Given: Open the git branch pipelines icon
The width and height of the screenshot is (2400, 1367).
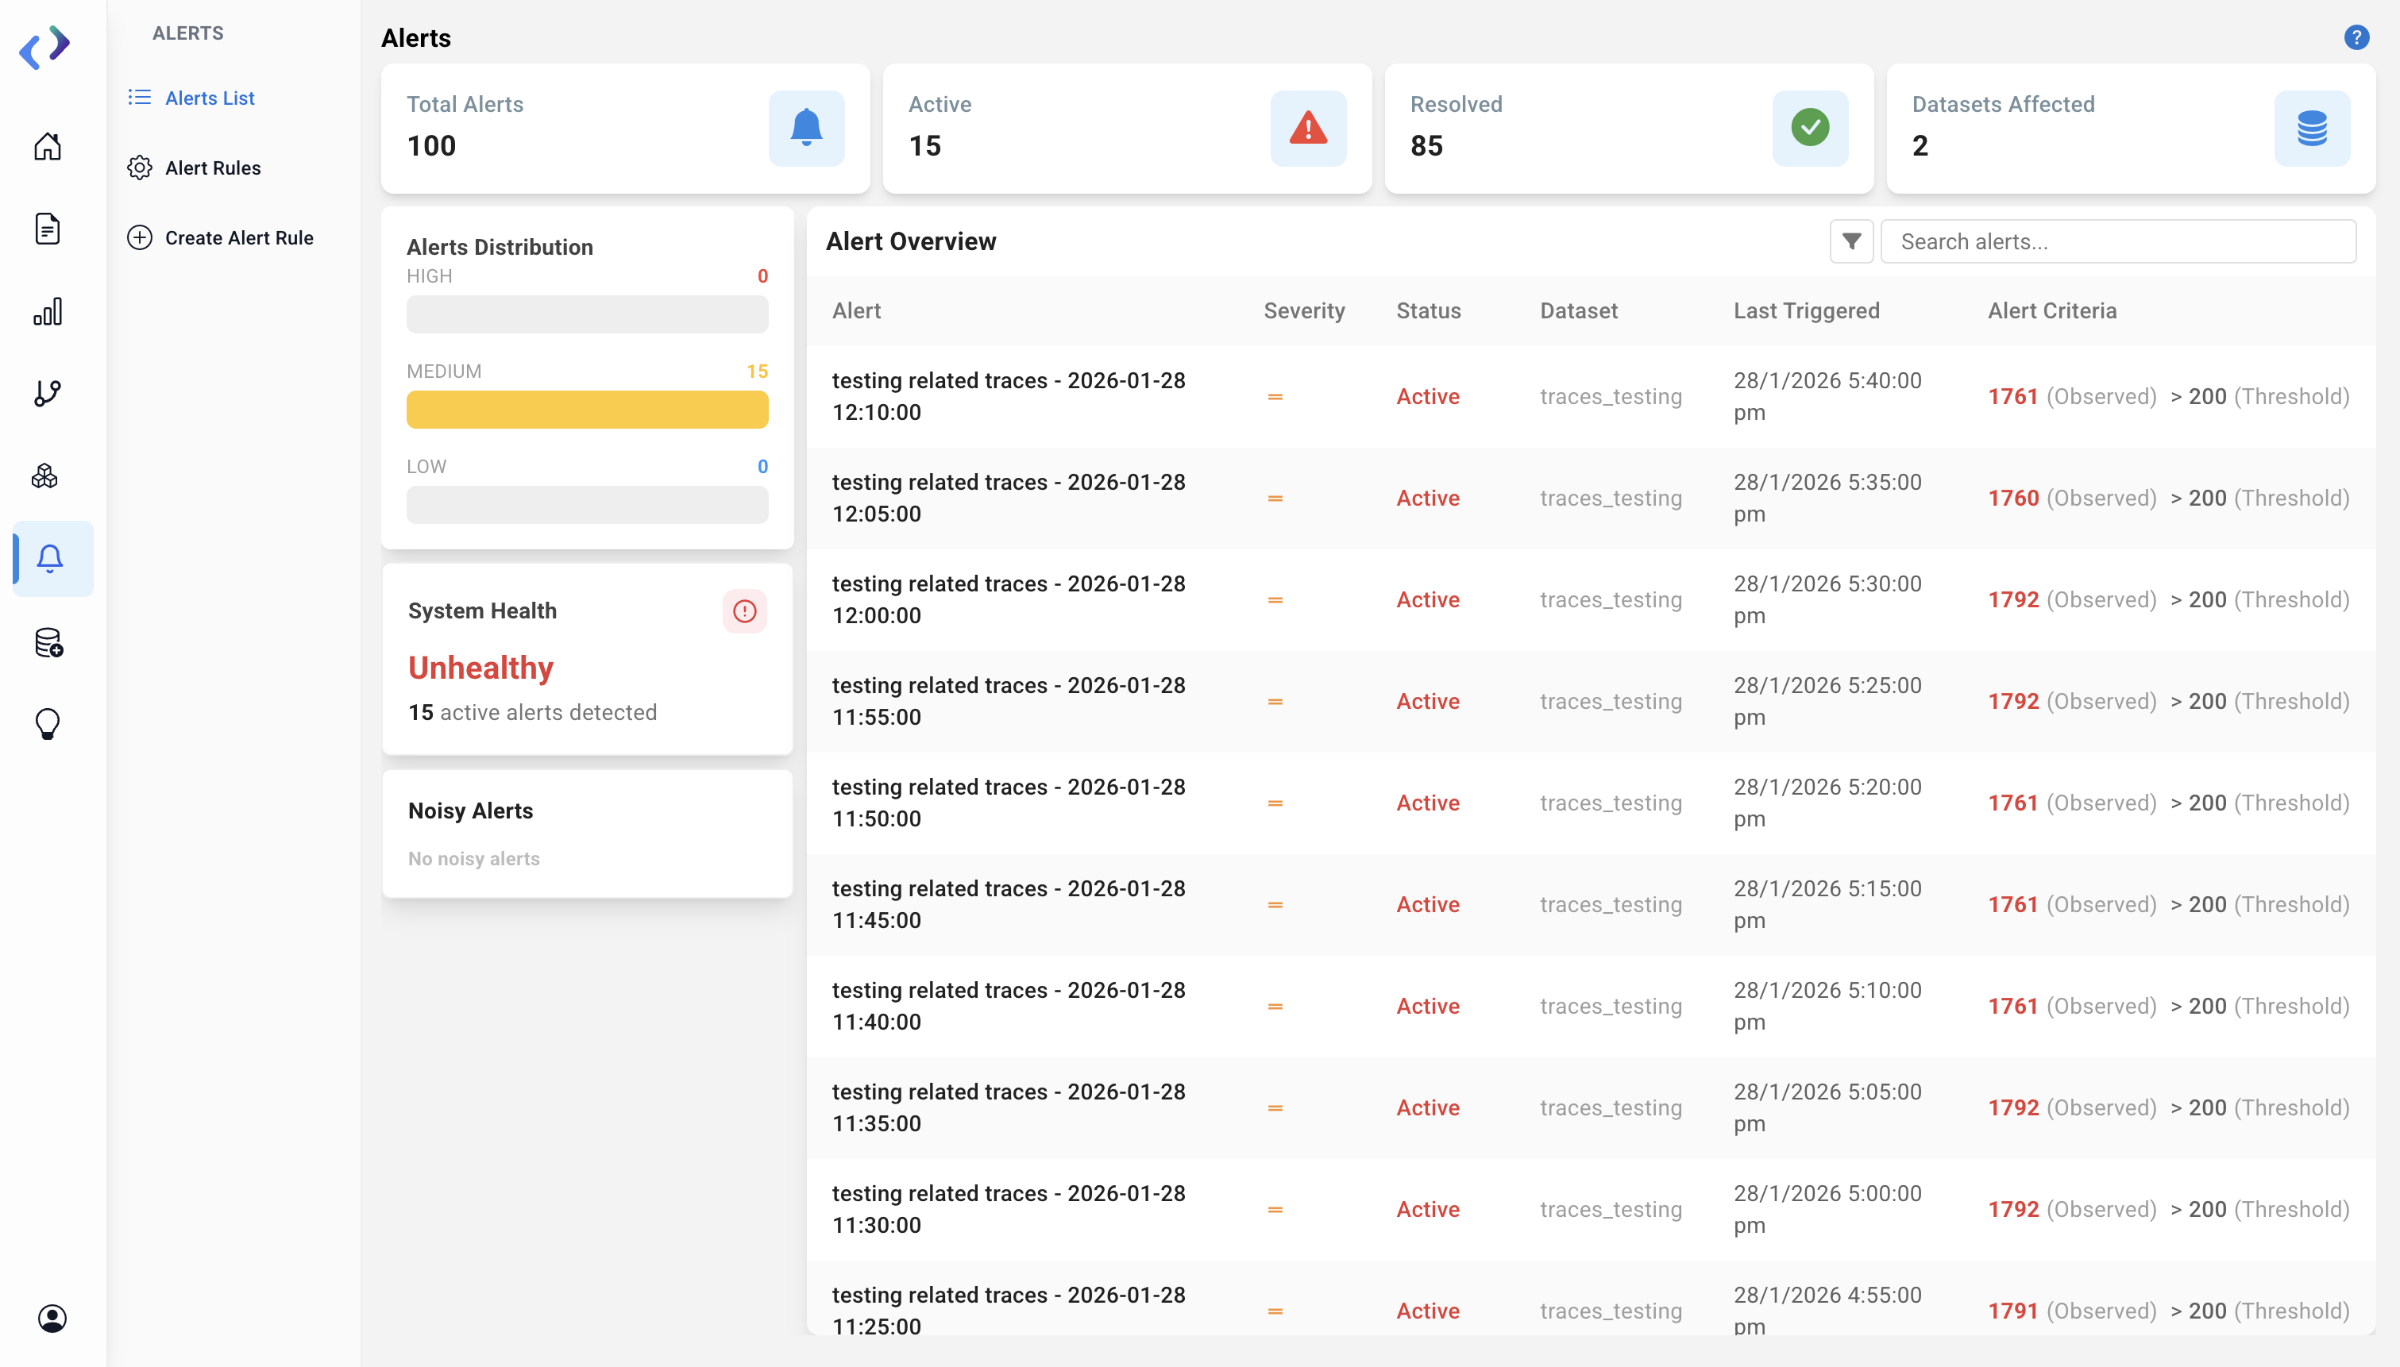Looking at the screenshot, I should point(48,394).
